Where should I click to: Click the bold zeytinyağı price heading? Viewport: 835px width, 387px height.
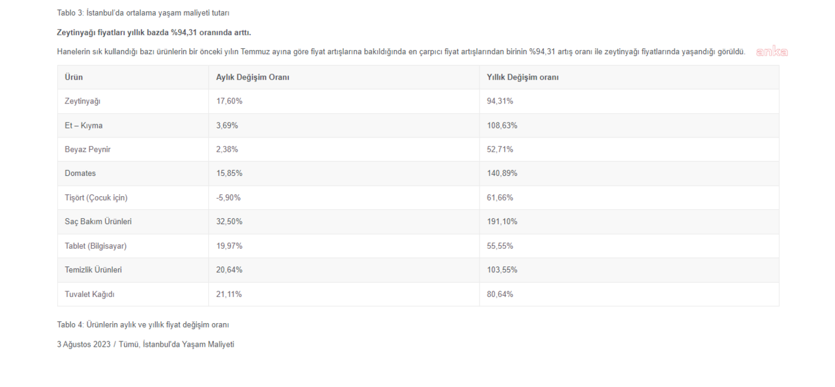[x=154, y=33]
